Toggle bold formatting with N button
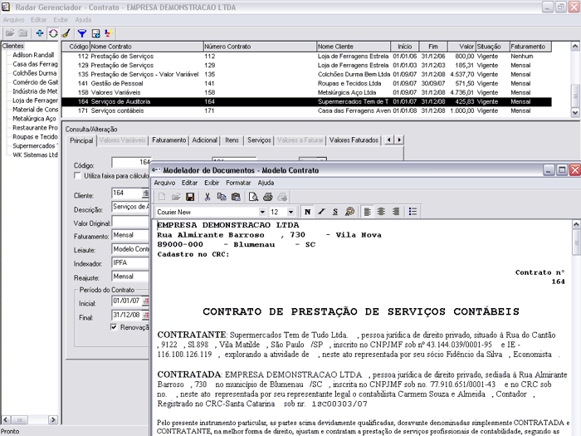Screen dimensions: 581x436 tap(307, 212)
